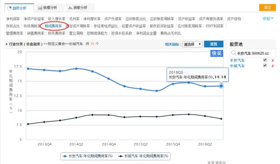Image resolution: width=280 pixels, height=164 pixels.
Task: Select the 资产负债率 indicator
Action: point(113,19)
